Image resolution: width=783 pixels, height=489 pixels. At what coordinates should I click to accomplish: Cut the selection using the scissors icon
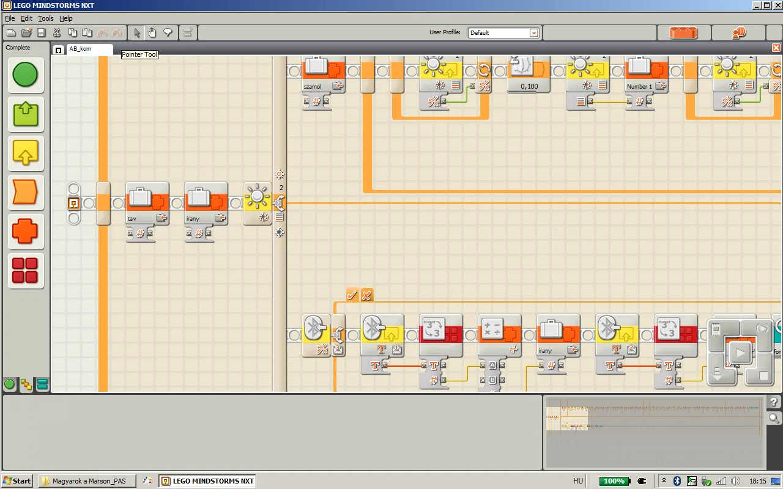(57, 32)
